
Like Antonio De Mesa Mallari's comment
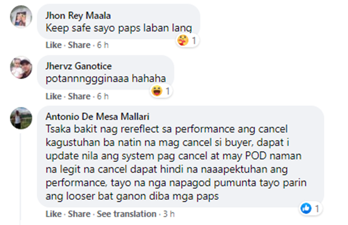[x=53, y=214]
